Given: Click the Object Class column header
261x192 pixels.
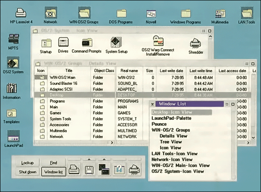Looking at the screenshot, I should tap(103, 71).
